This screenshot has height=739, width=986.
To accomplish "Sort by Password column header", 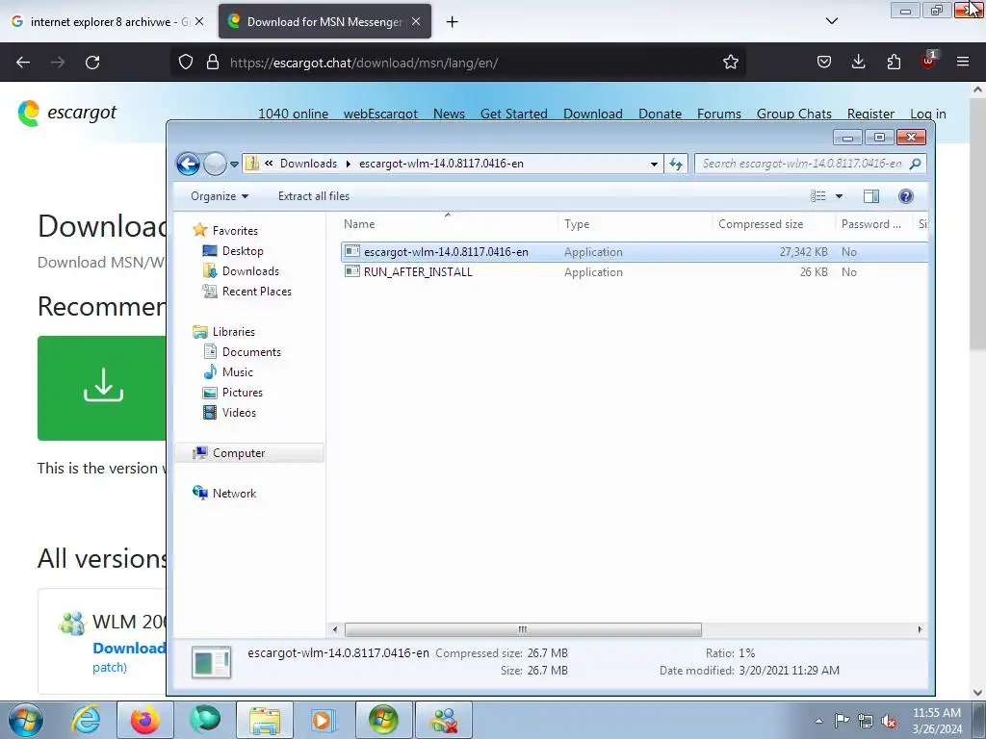I will pos(874,224).
